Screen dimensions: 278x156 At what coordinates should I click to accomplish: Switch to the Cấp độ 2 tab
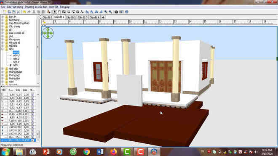[71, 17]
